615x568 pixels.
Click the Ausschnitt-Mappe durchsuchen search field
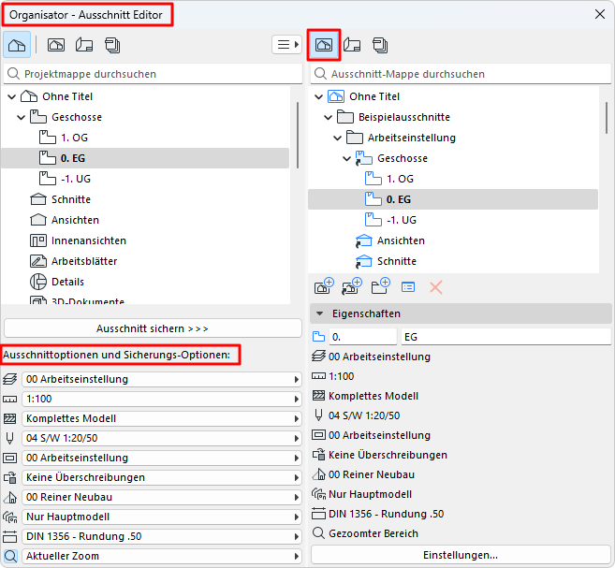click(461, 74)
